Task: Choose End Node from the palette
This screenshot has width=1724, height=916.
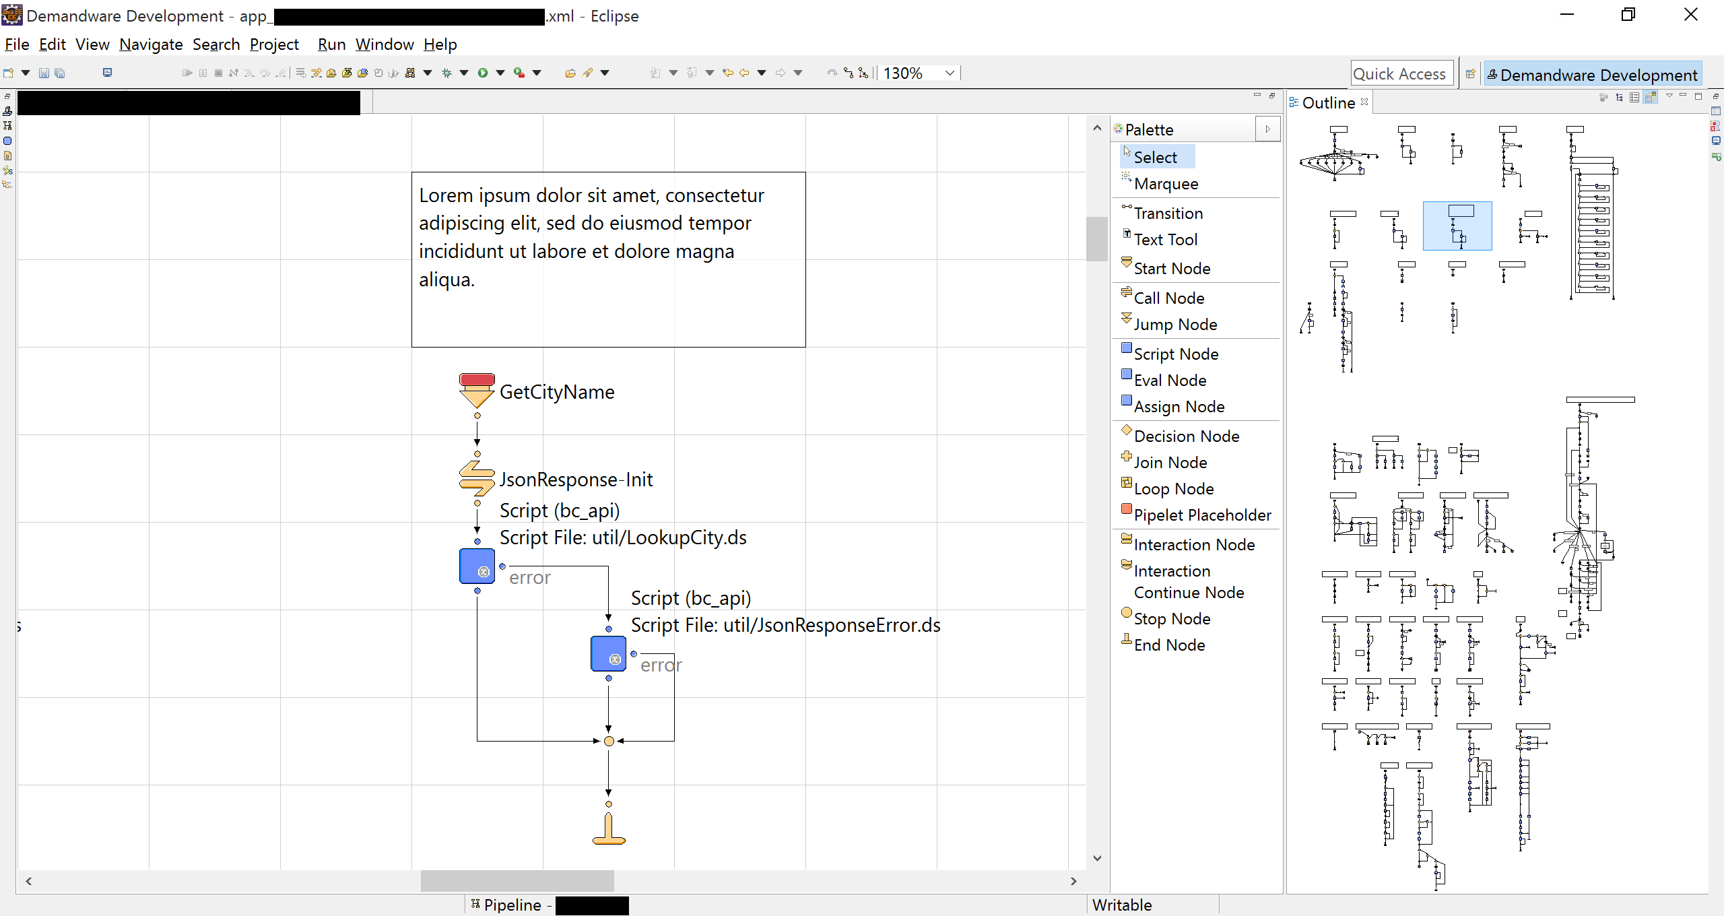Action: pyautogui.click(x=1170, y=645)
